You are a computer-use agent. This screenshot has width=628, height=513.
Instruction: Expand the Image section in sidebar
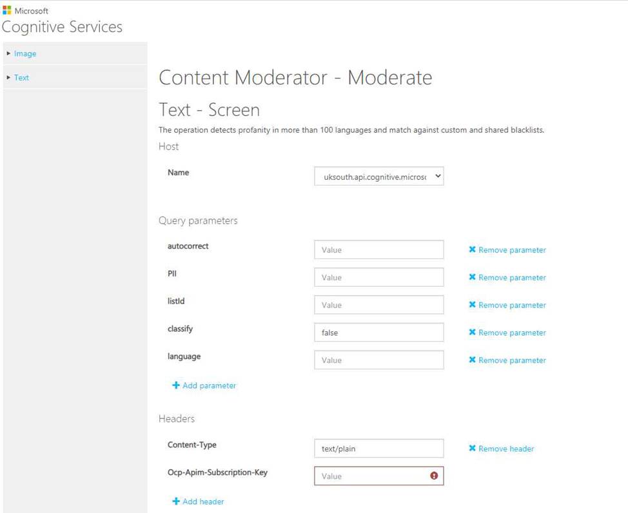click(8, 53)
